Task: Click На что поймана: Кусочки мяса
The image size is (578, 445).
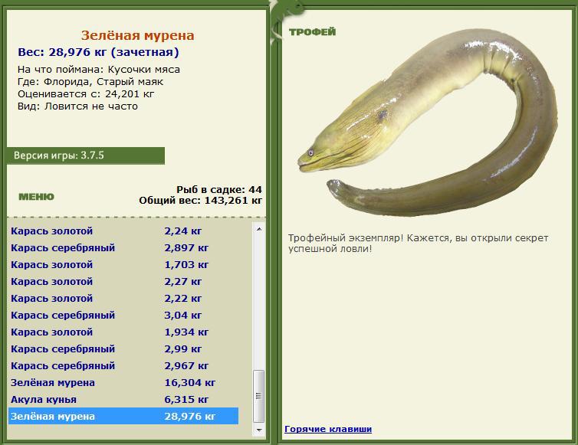Action: 99,70
